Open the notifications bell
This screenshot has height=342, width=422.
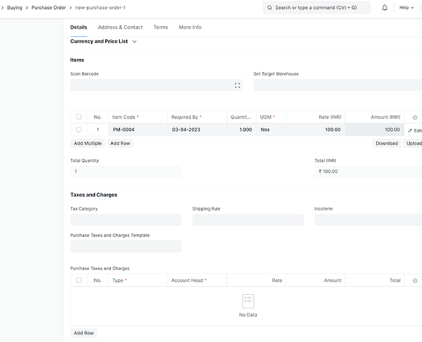384,8
